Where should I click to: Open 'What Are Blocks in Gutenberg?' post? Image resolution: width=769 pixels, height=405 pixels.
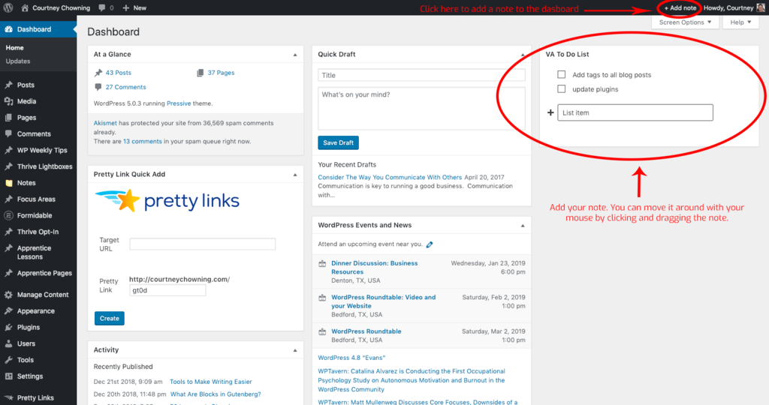(216, 394)
